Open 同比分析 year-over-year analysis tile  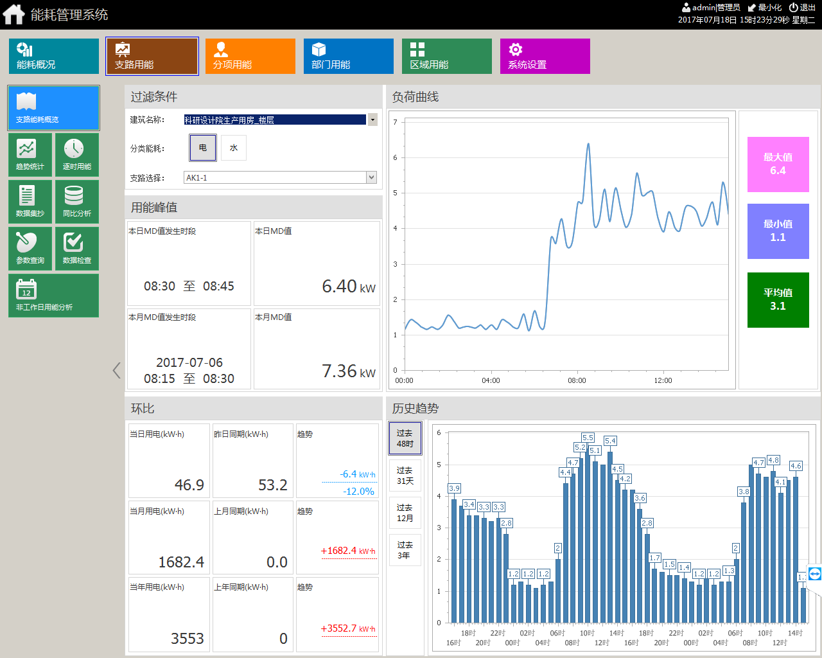77,202
